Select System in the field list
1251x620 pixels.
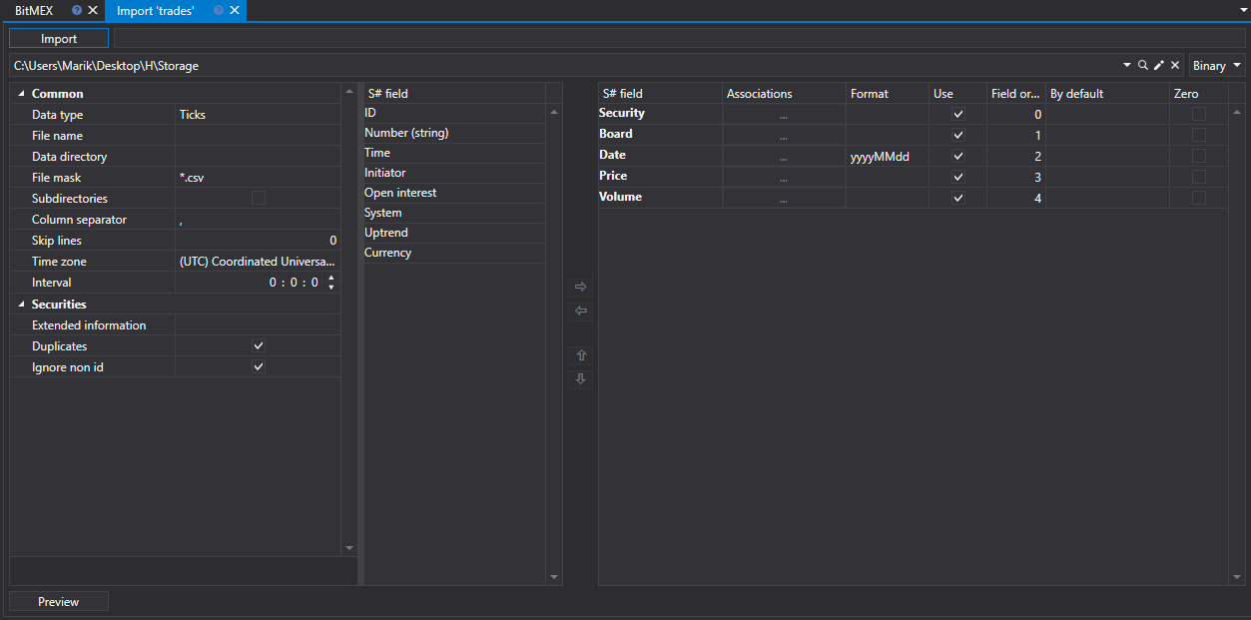click(453, 213)
